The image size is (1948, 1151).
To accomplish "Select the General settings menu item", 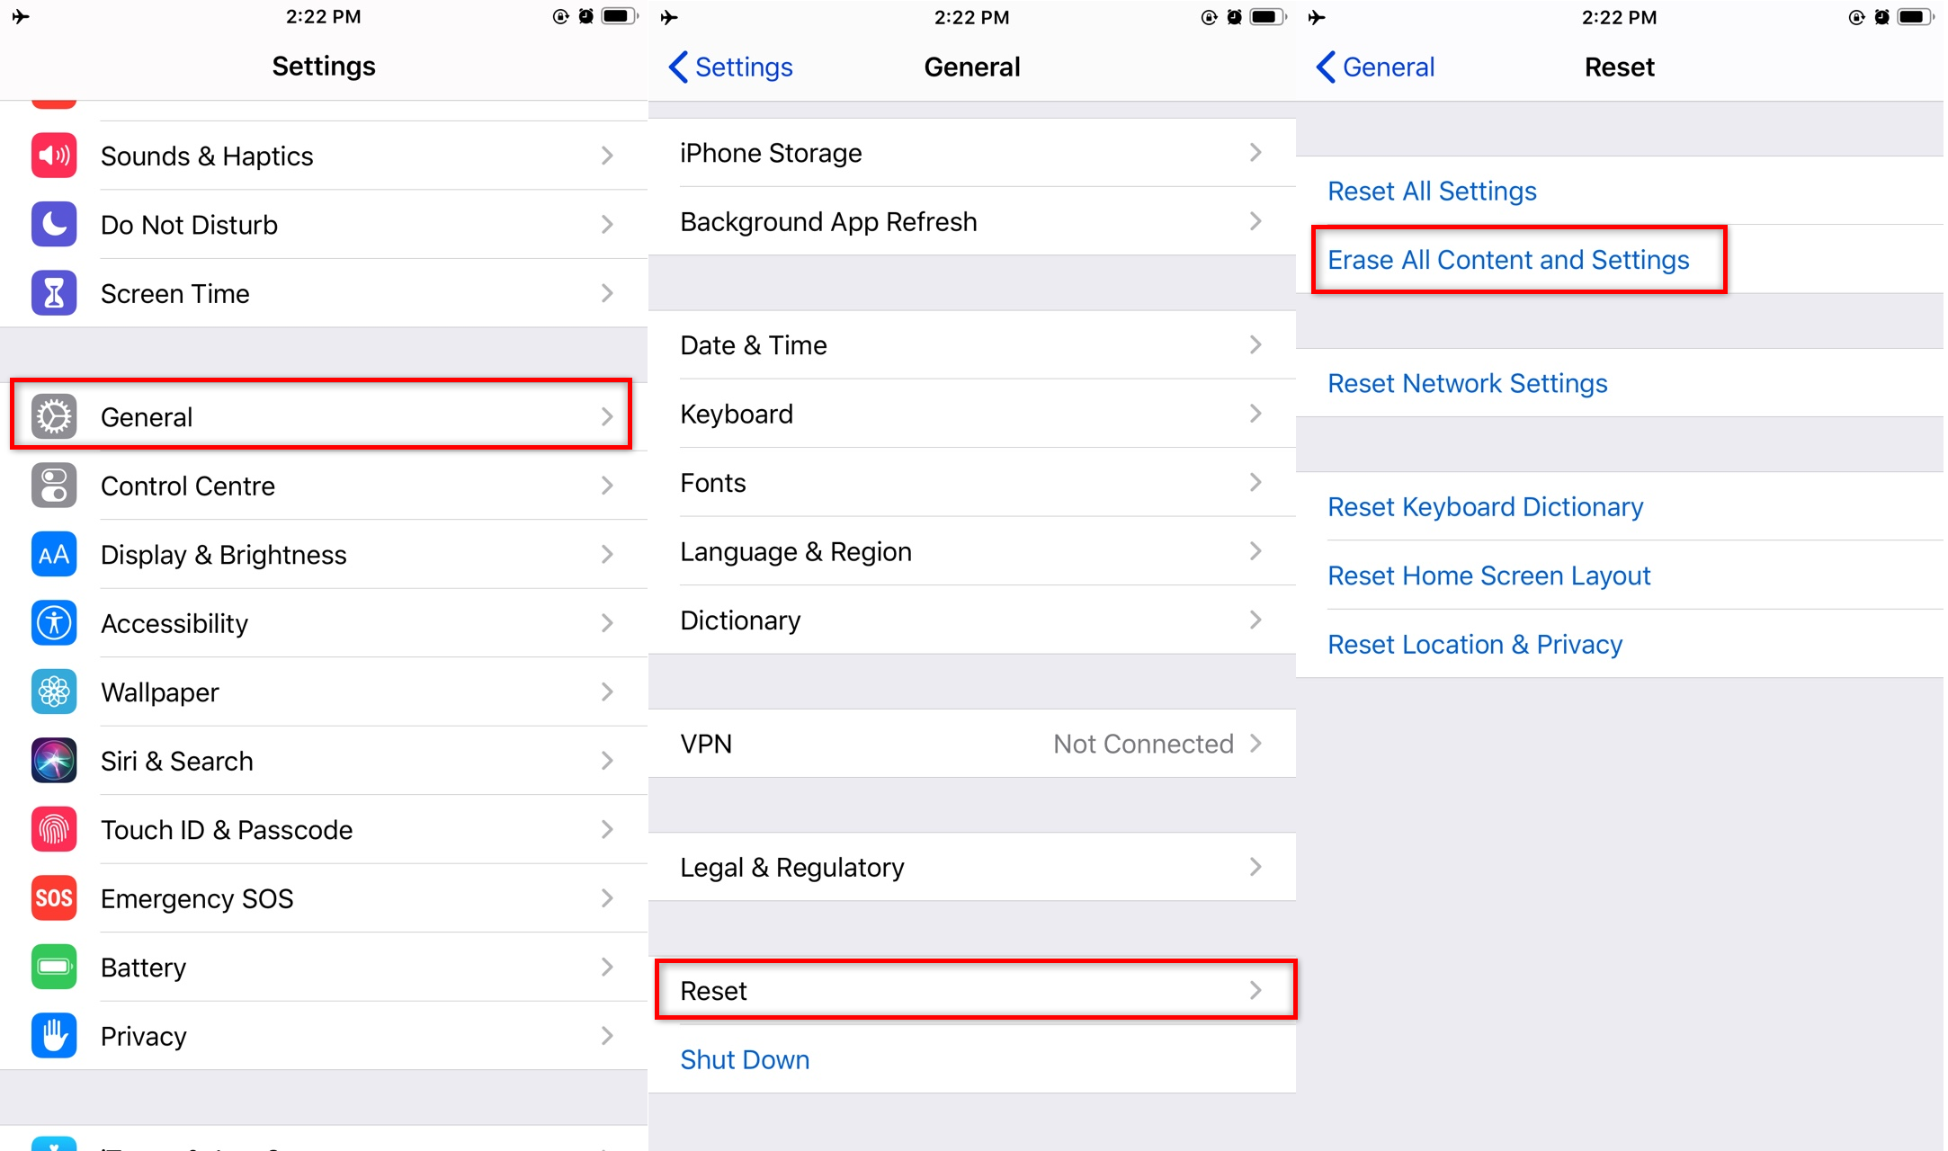I will tap(322, 416).
